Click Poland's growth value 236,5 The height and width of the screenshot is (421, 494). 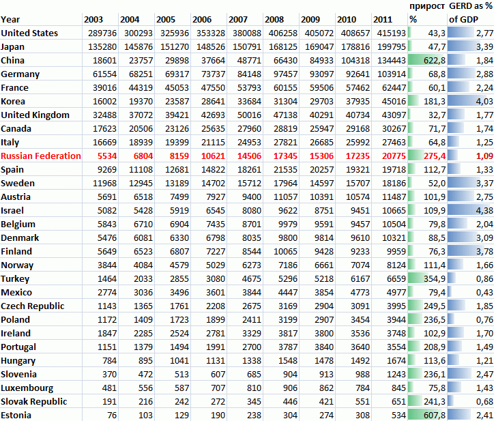click(435, 320)
